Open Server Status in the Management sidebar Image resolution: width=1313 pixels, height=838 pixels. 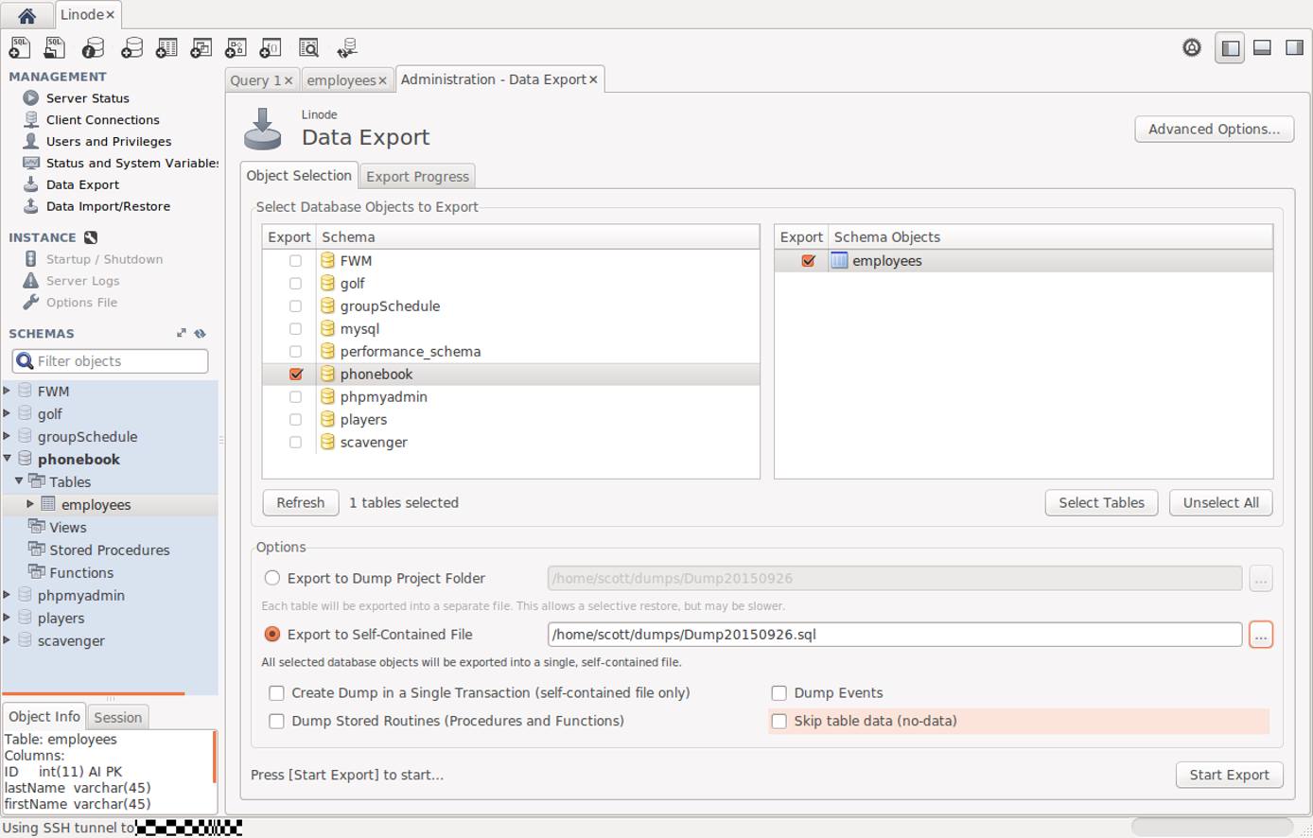click(87, 97)
